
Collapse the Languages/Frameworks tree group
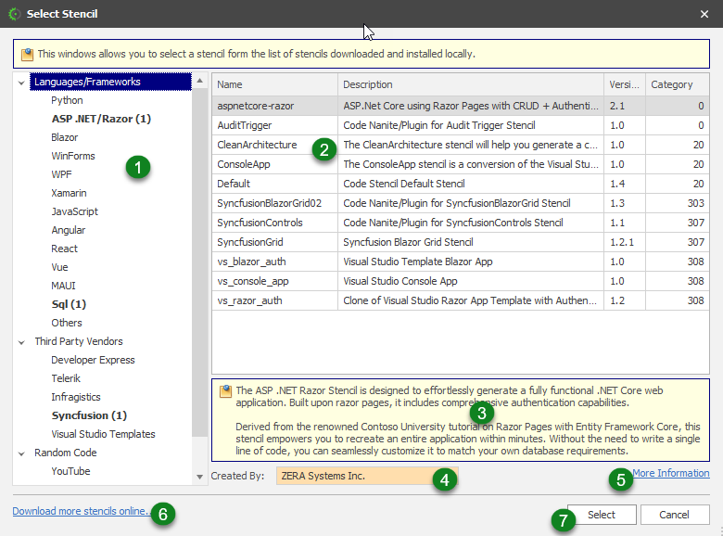(x=22, y=82)
